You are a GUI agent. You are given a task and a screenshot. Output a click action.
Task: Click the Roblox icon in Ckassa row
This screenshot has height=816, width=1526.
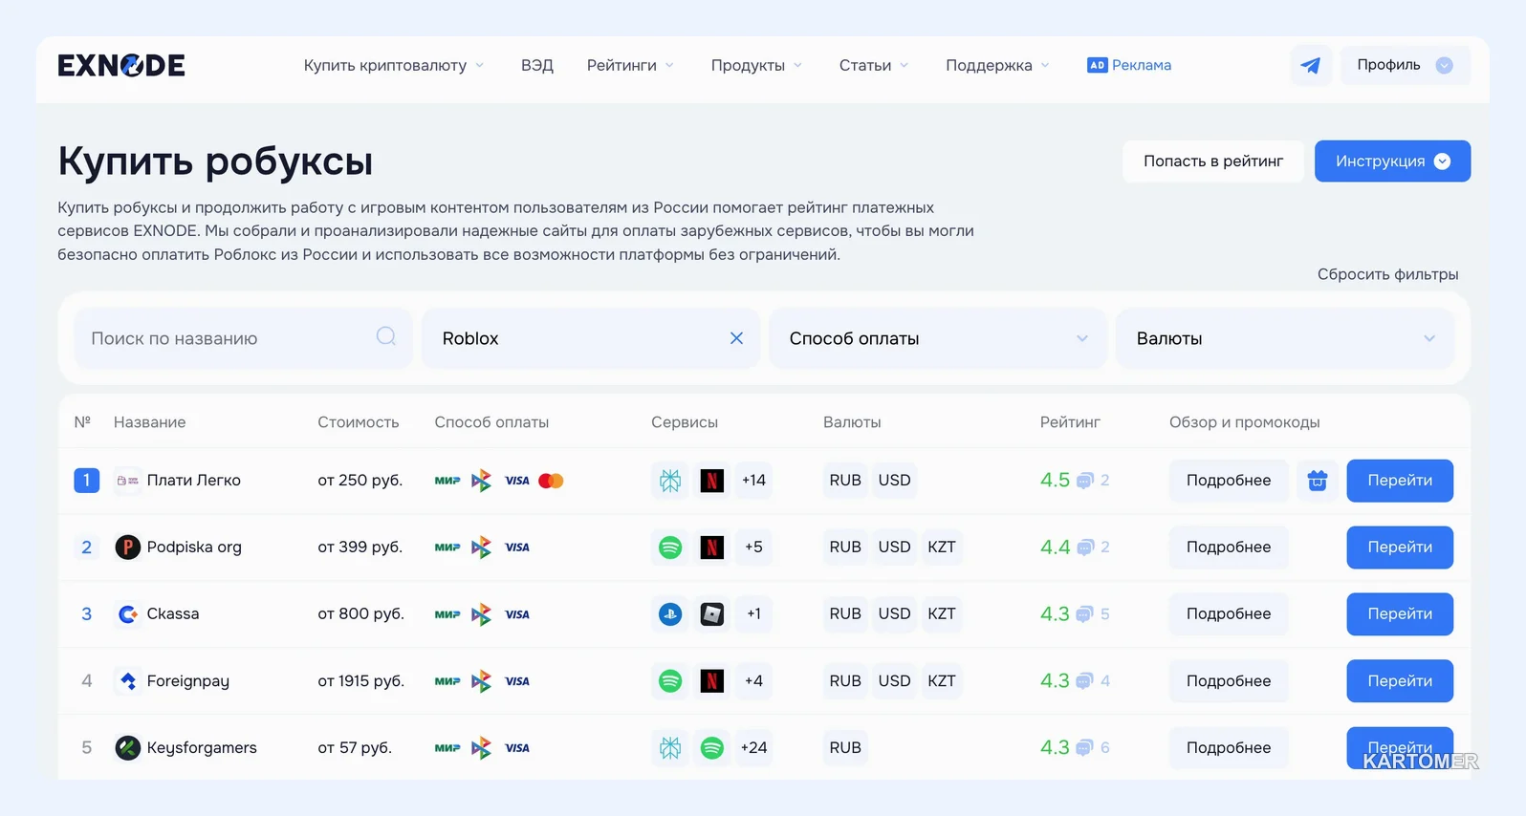click(711, 614)
